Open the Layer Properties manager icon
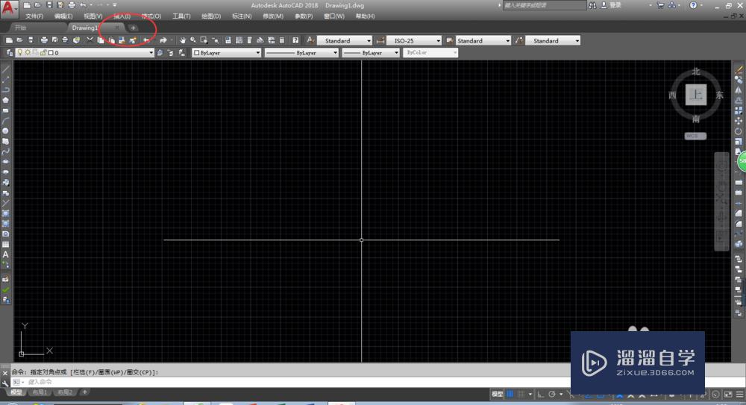Viewport: 746px width, 405px height. [10, 53]
